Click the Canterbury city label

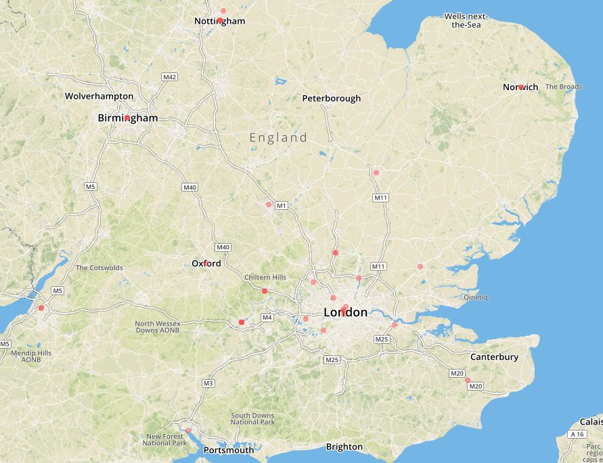click(x=494, y=357)
